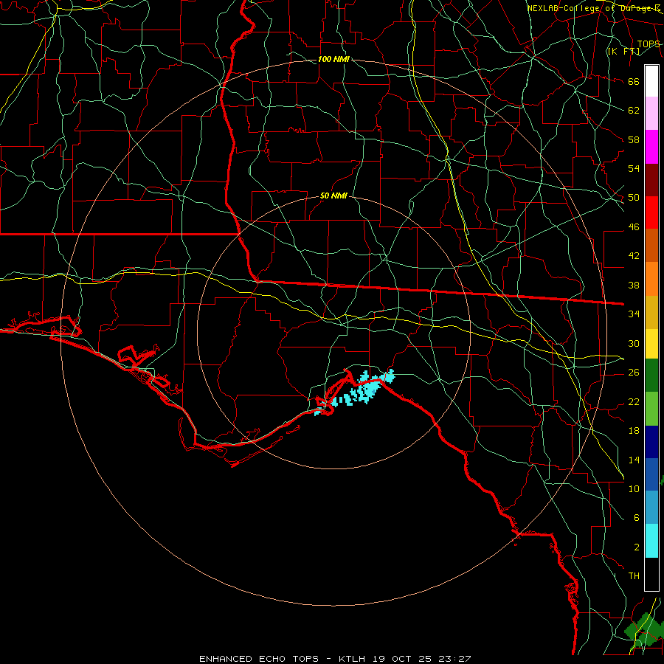Click the 19 OCT 25 date text

pyautogui.click(x=402, y=659)
